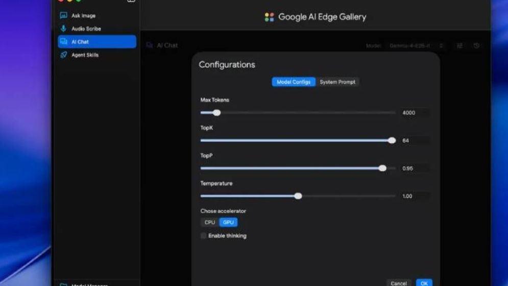Select the AI Chat sidebar item

[97, 42]
